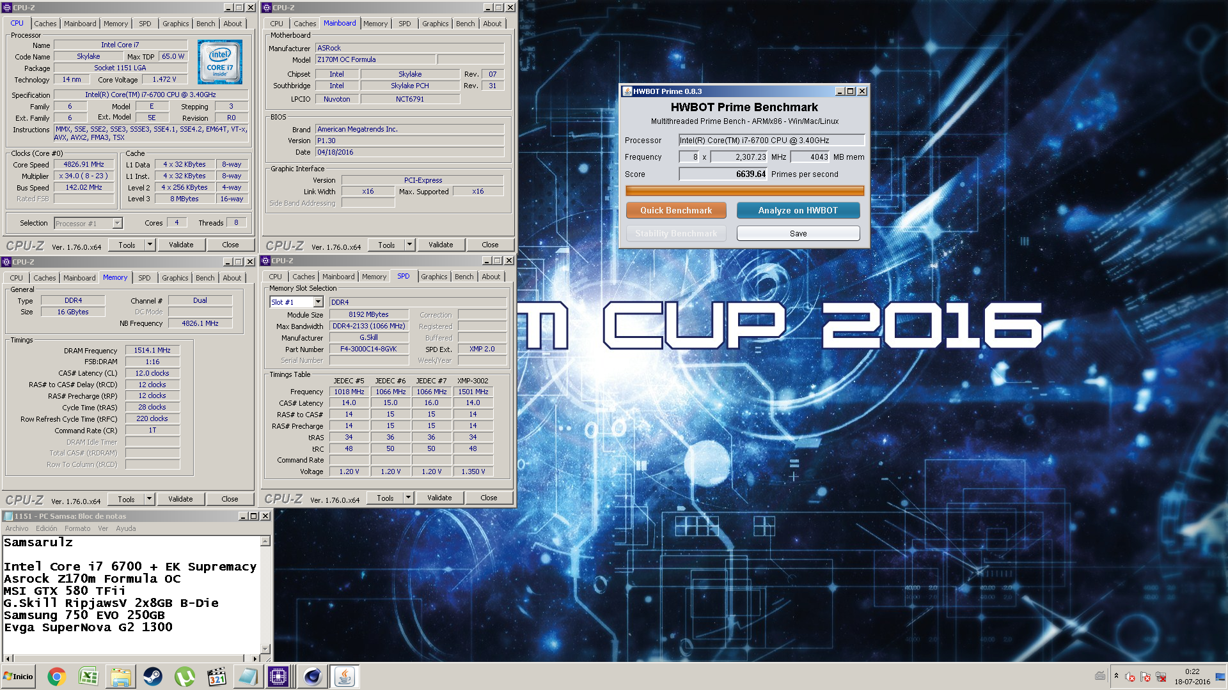Screen dimensions: 1228x690
Task: Open Media Player Classic taskbar icon
Action: point(217,677)
